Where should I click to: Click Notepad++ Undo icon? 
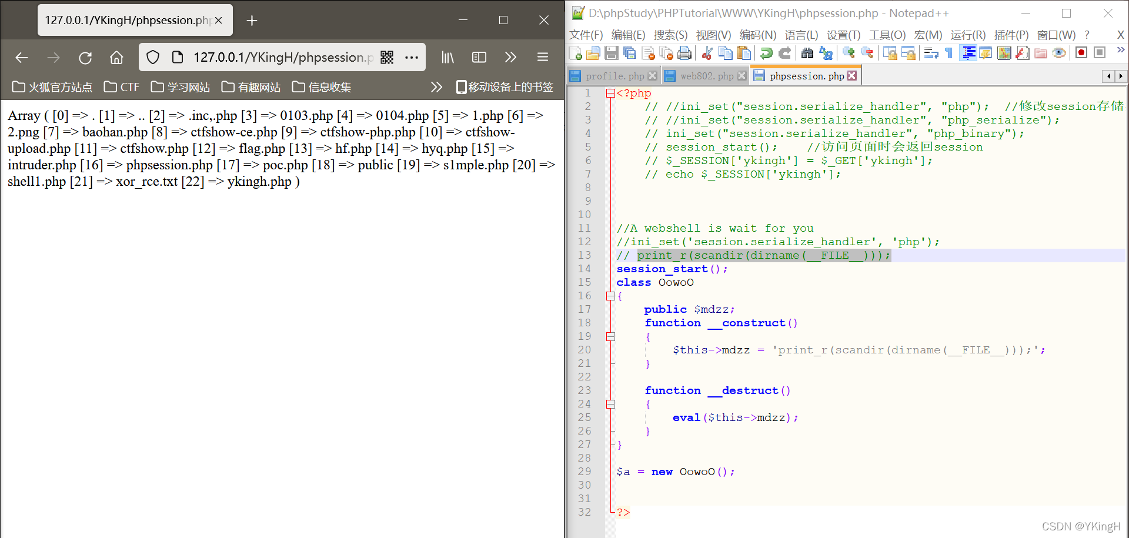click(x=766, y=54)
